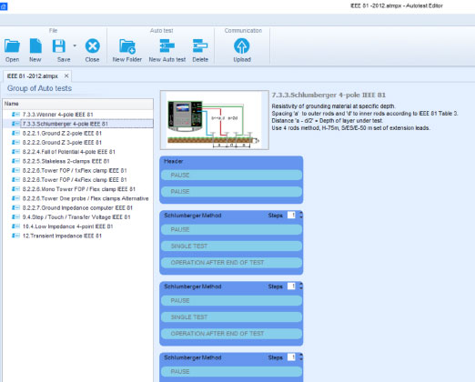Screen dimensions: 475x382
Task: Select SINGLE TEST in second Schlumberger Method block
Action: pos(231,317)
